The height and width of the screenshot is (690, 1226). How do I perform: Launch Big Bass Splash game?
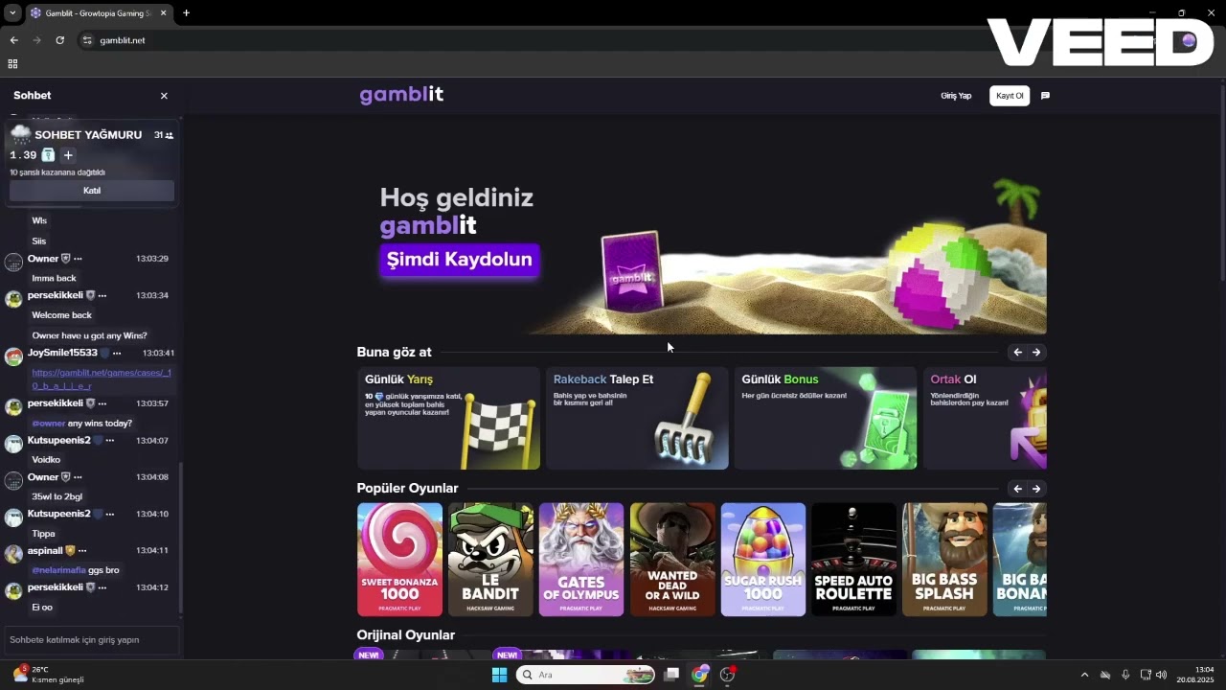[x=944, y=560]
